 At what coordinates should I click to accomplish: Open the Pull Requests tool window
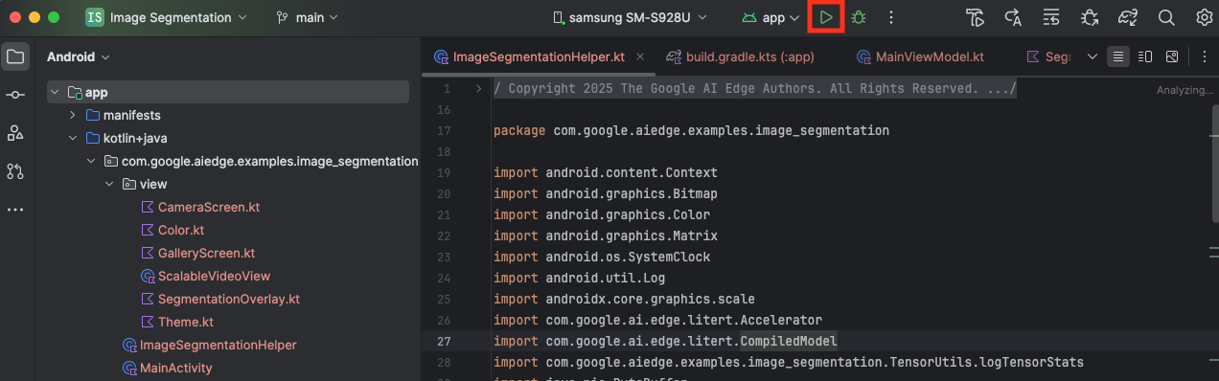click(15, 171)
